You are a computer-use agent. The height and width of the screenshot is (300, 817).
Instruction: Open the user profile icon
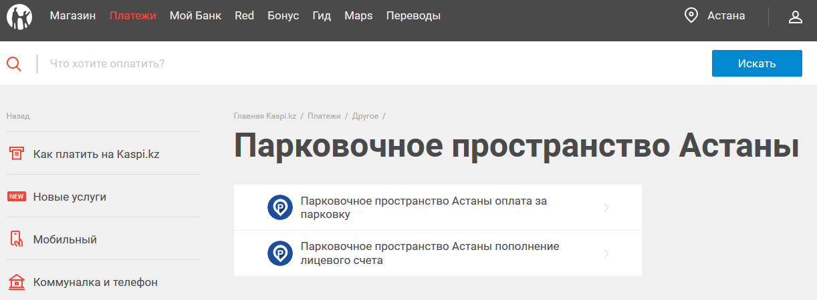(x=795, y=16)
